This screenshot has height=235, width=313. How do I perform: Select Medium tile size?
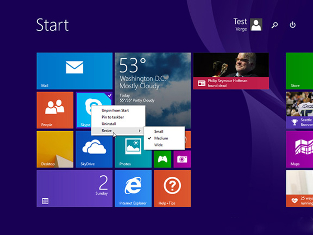(x=164, y=138)
